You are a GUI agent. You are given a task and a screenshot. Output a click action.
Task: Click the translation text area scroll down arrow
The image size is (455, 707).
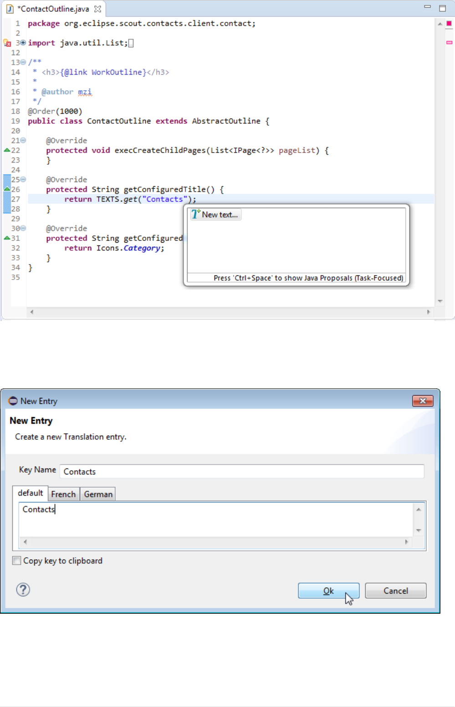[x=419, y=530]
